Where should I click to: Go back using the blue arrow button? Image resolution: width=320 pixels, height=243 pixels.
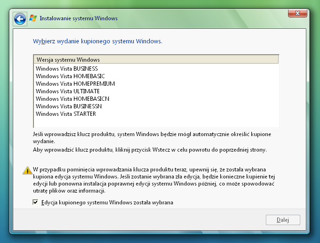(20, 19)
